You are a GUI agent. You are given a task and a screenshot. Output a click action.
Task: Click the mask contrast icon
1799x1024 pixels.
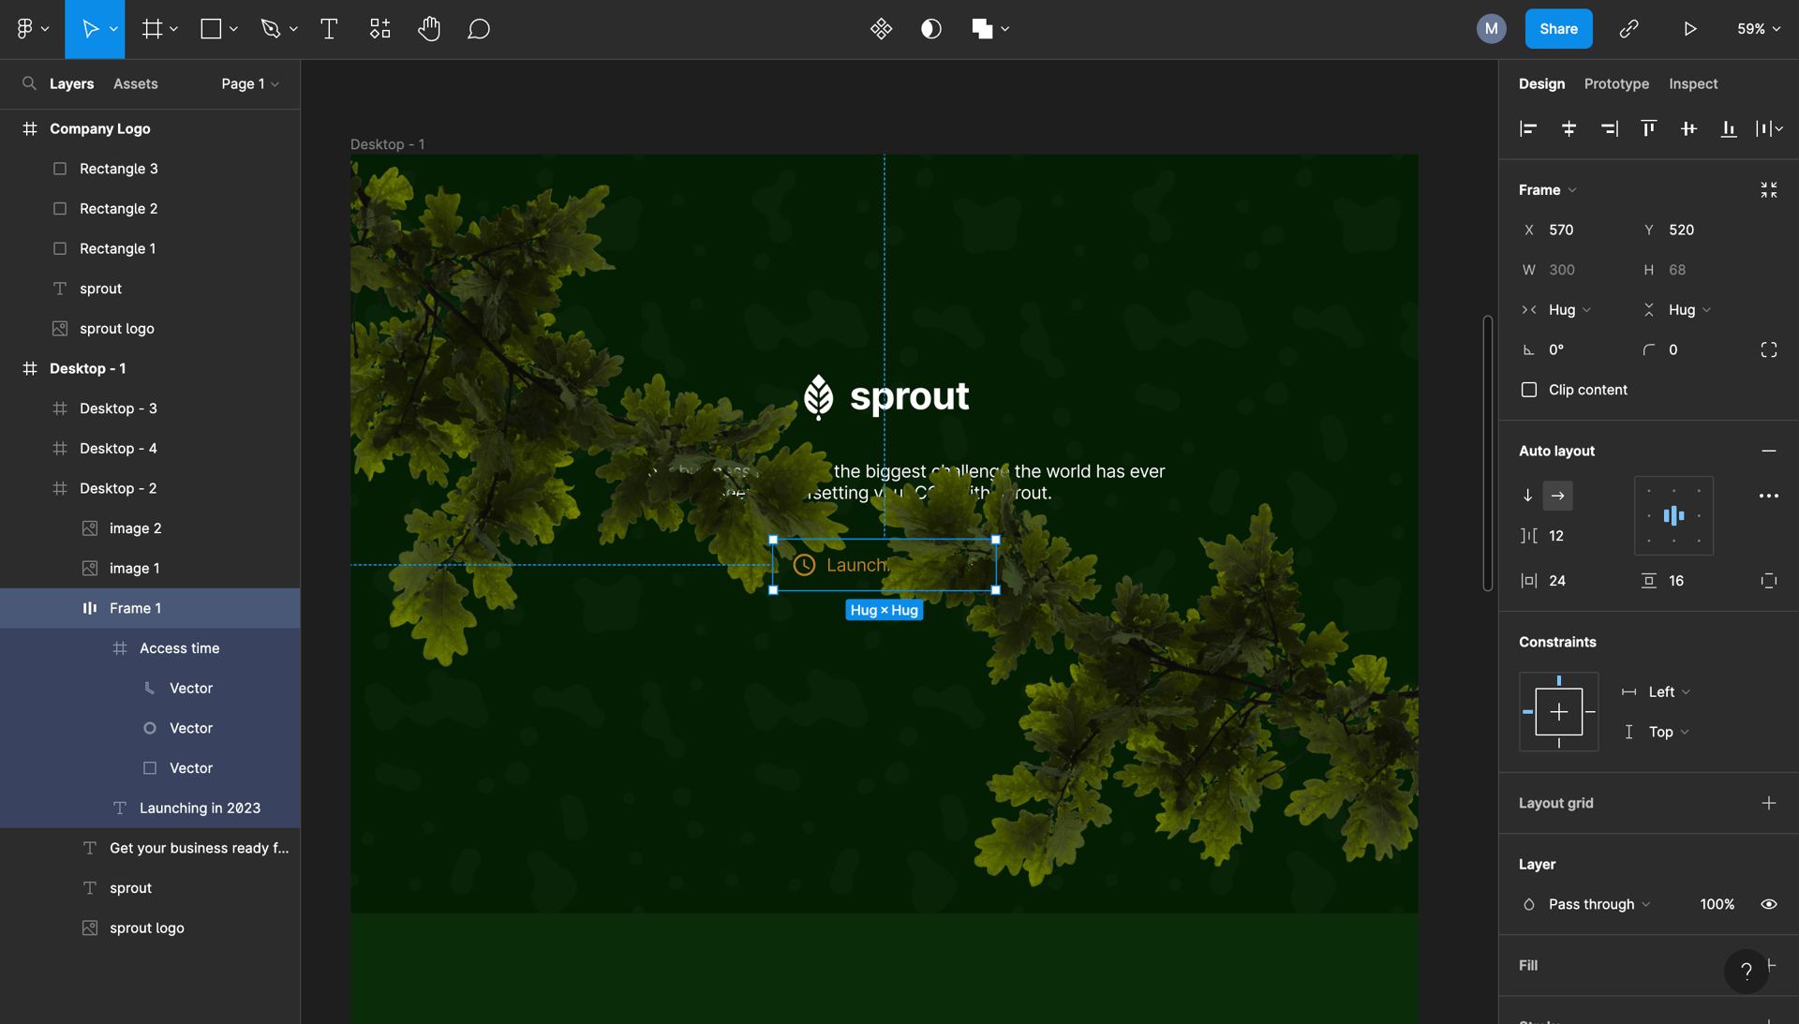[x=930, y=29]
